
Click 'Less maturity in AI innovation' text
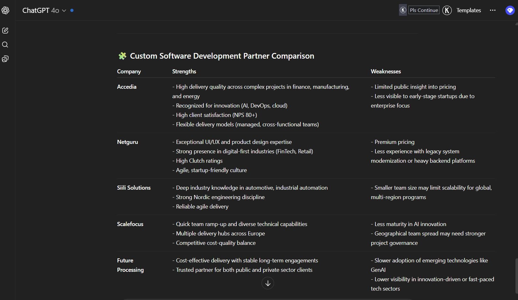pyautogui.click(x=408, y=224)
